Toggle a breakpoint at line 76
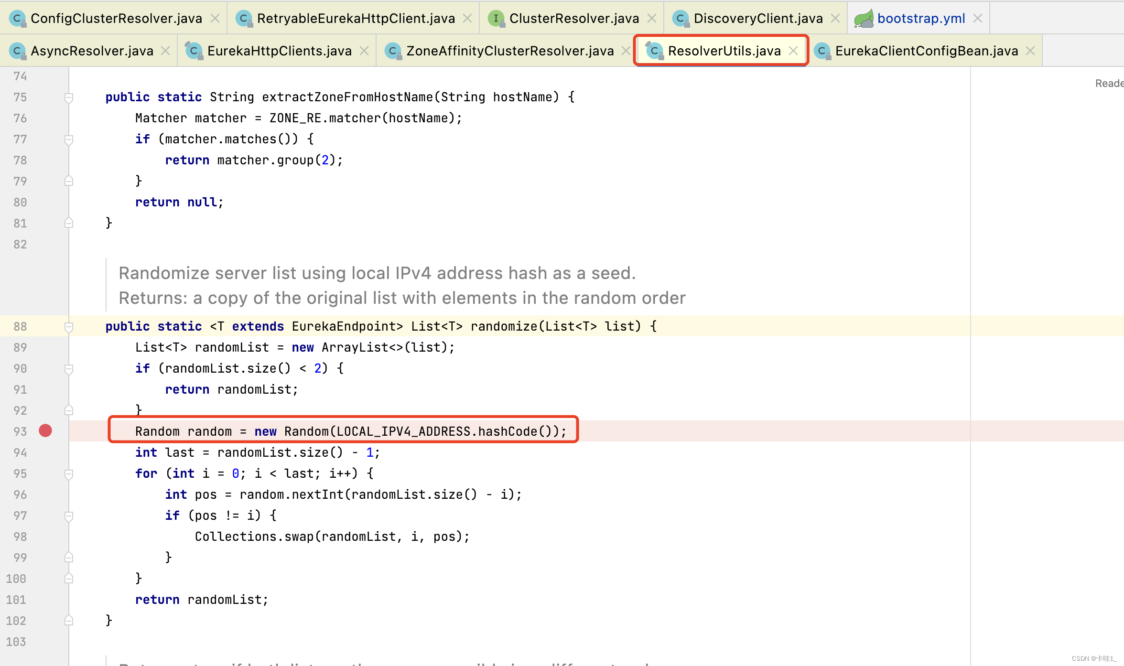This screenshot has height=666, width=1124. click(x=45, y=118)
